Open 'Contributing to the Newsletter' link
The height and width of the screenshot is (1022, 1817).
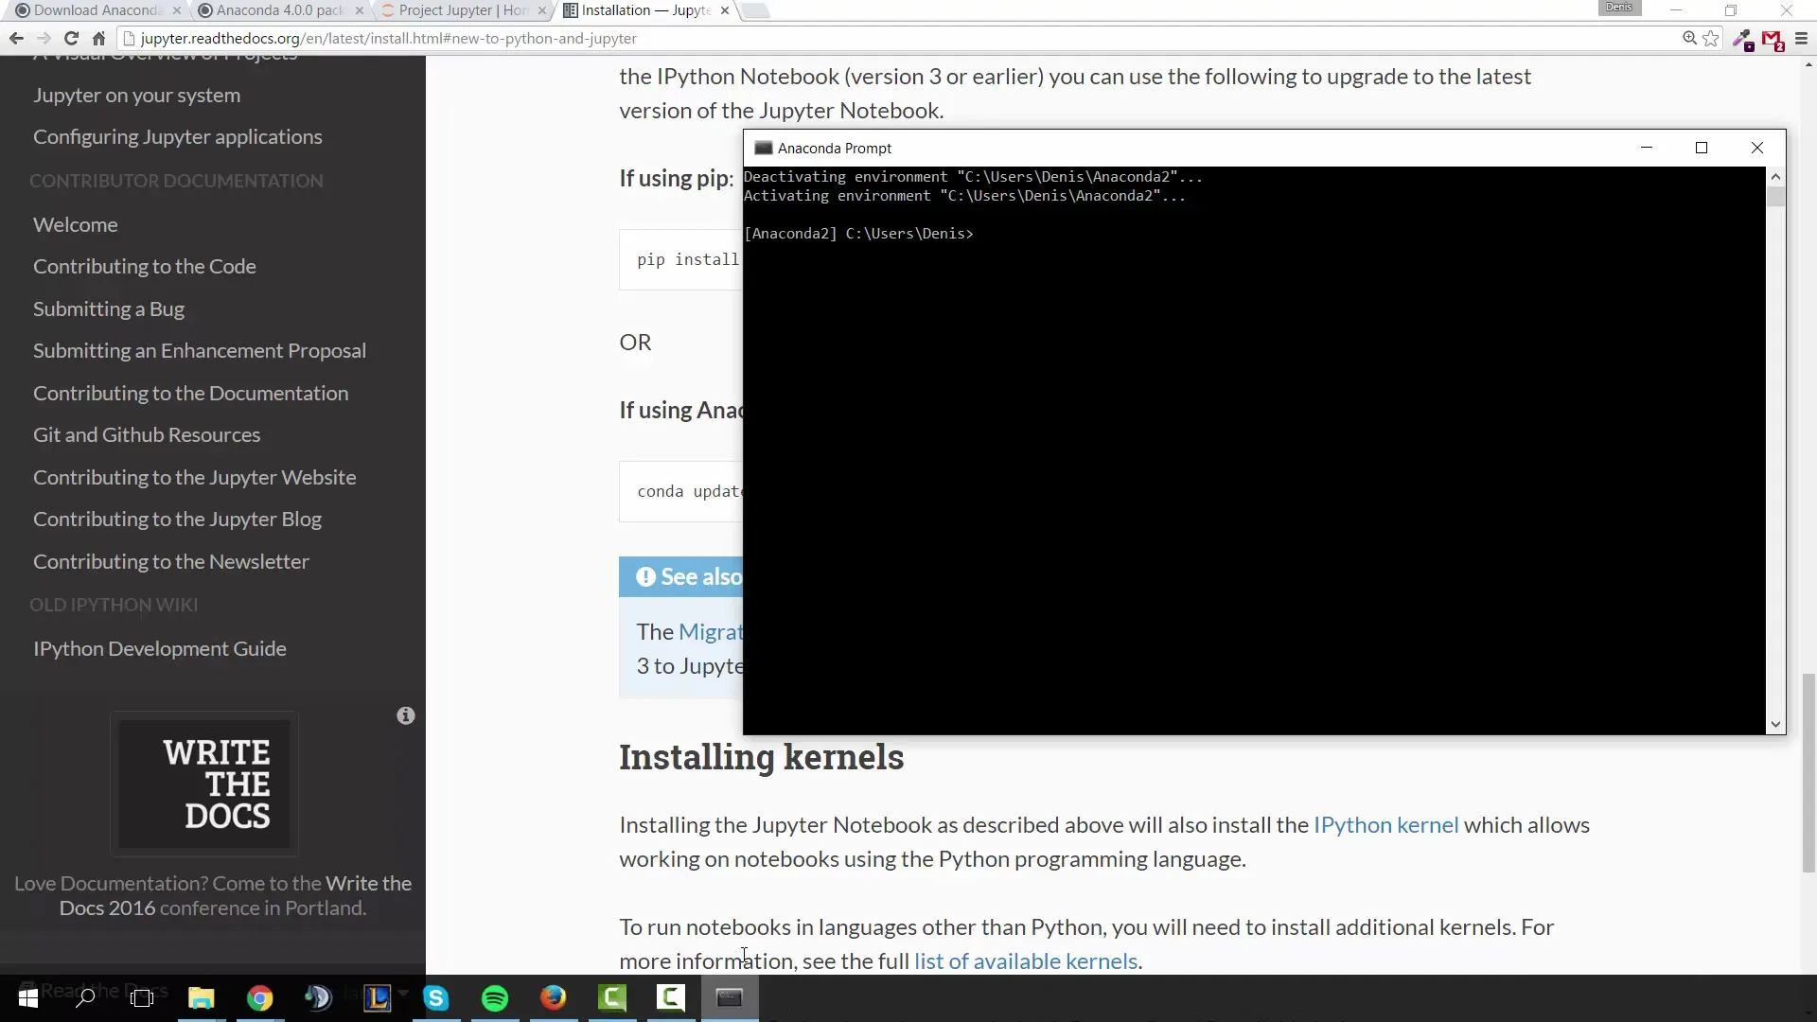171,562
